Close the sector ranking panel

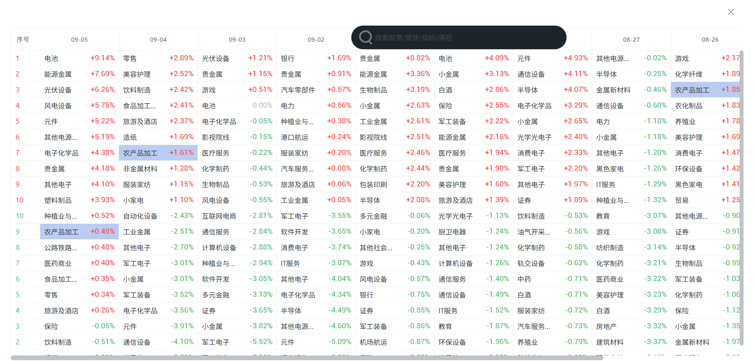point(731,12)
